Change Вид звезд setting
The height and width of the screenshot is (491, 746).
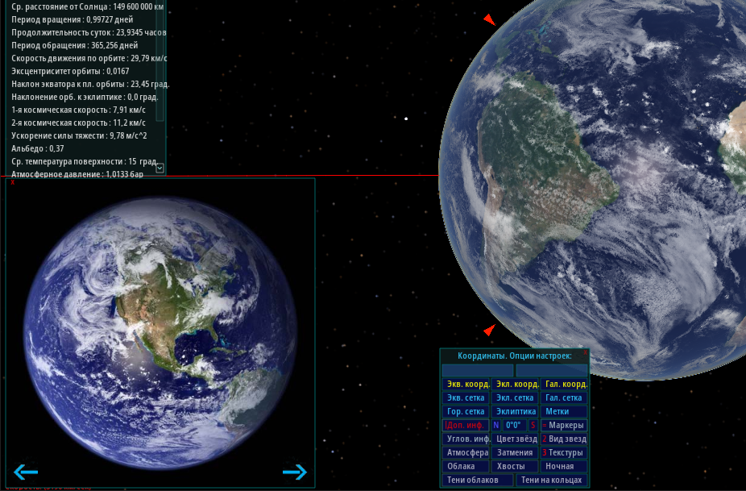(564, 439)
